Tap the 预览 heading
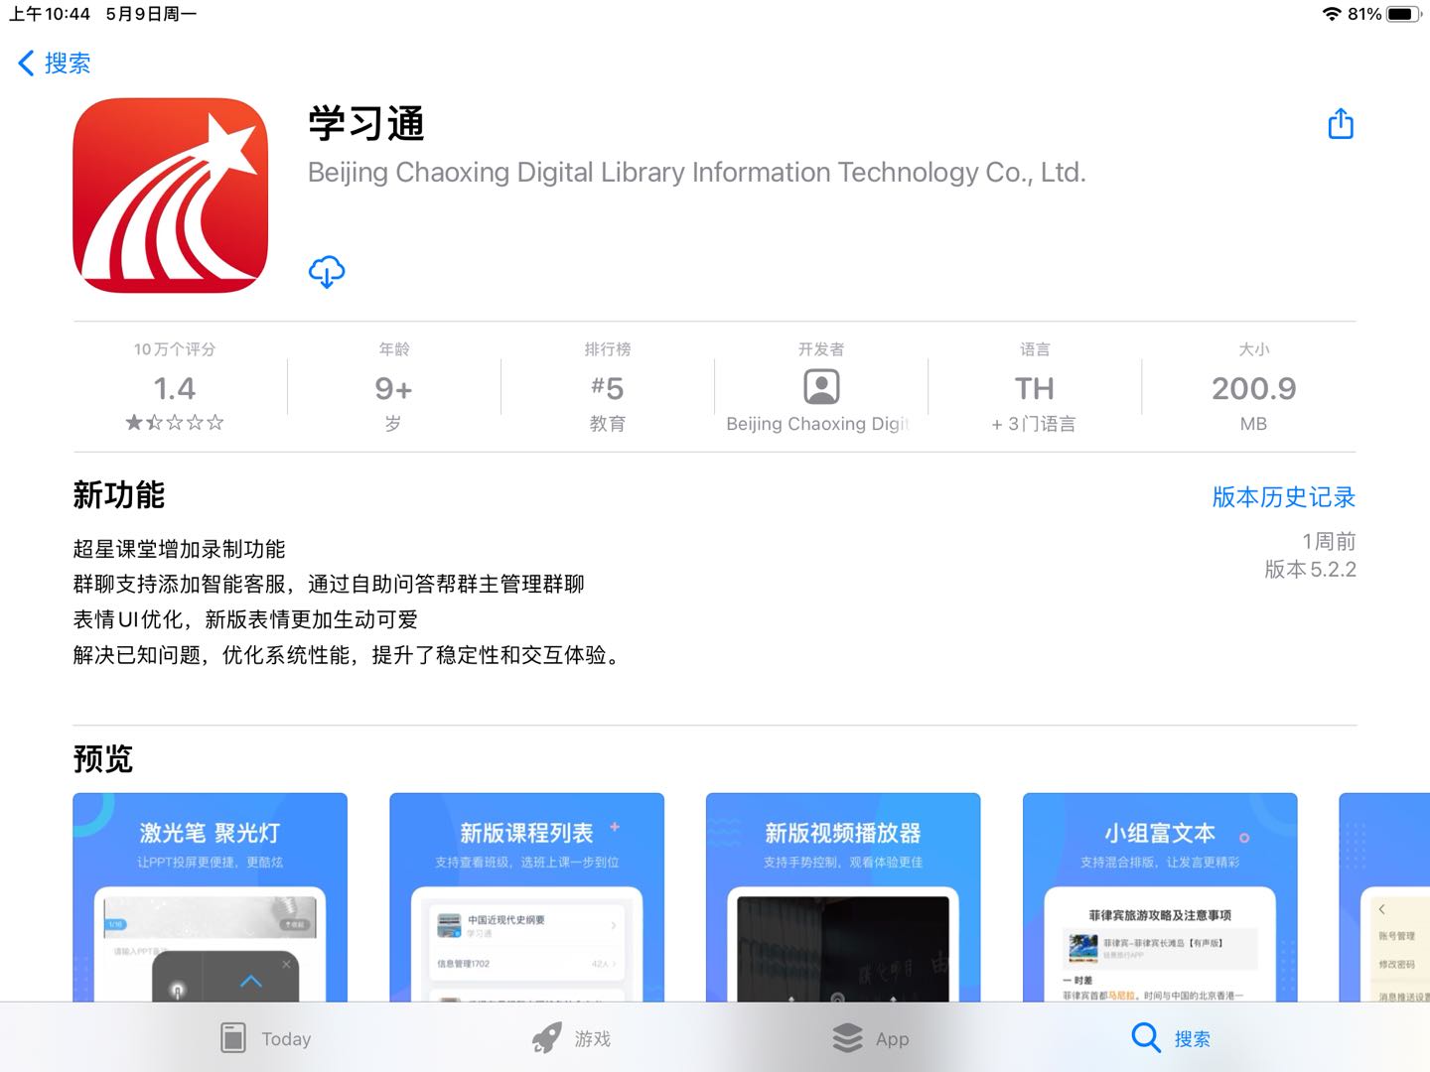1430x1072 pixels. (103, 759)
